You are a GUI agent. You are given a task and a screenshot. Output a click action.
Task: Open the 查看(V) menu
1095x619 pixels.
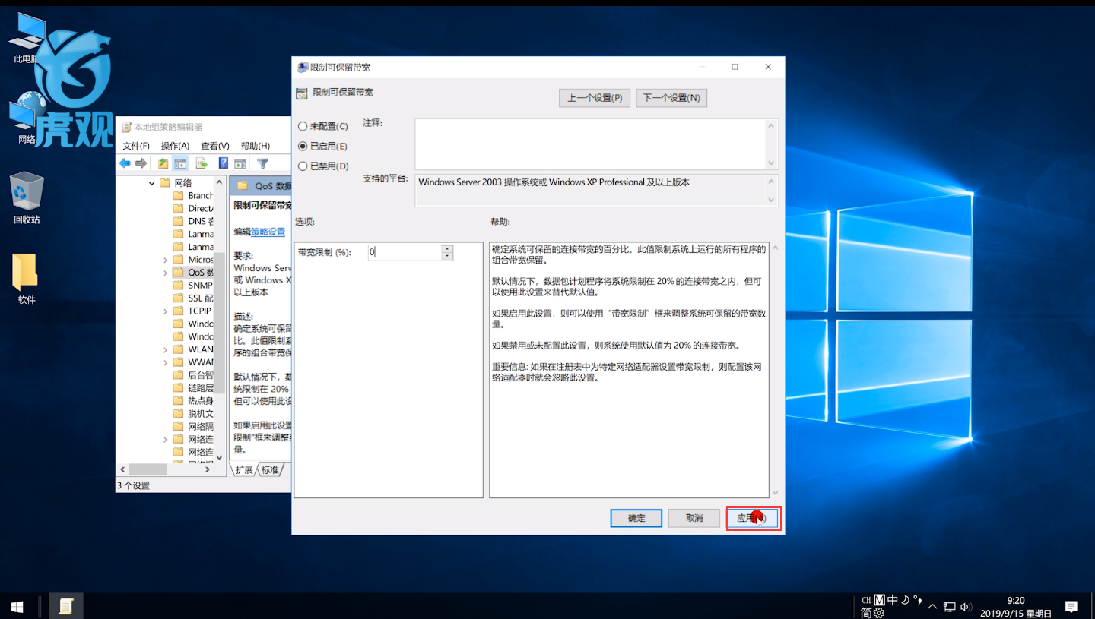click(215, 146)
